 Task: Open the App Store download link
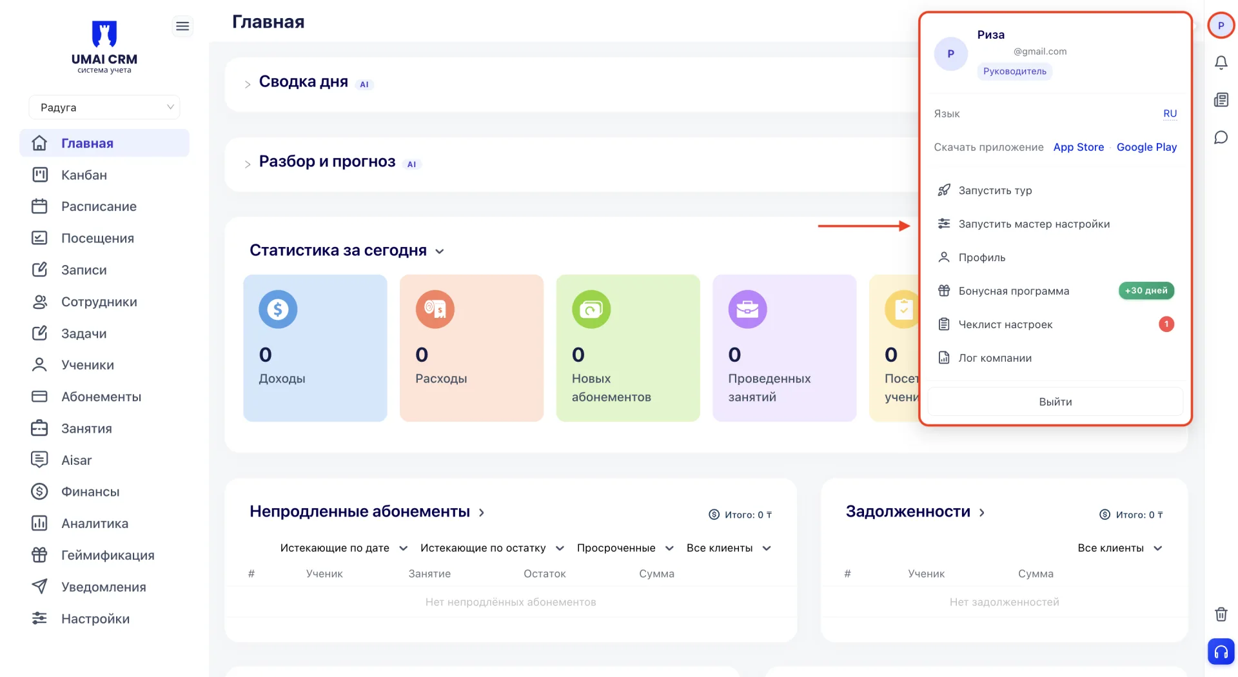coord(1078,147)
